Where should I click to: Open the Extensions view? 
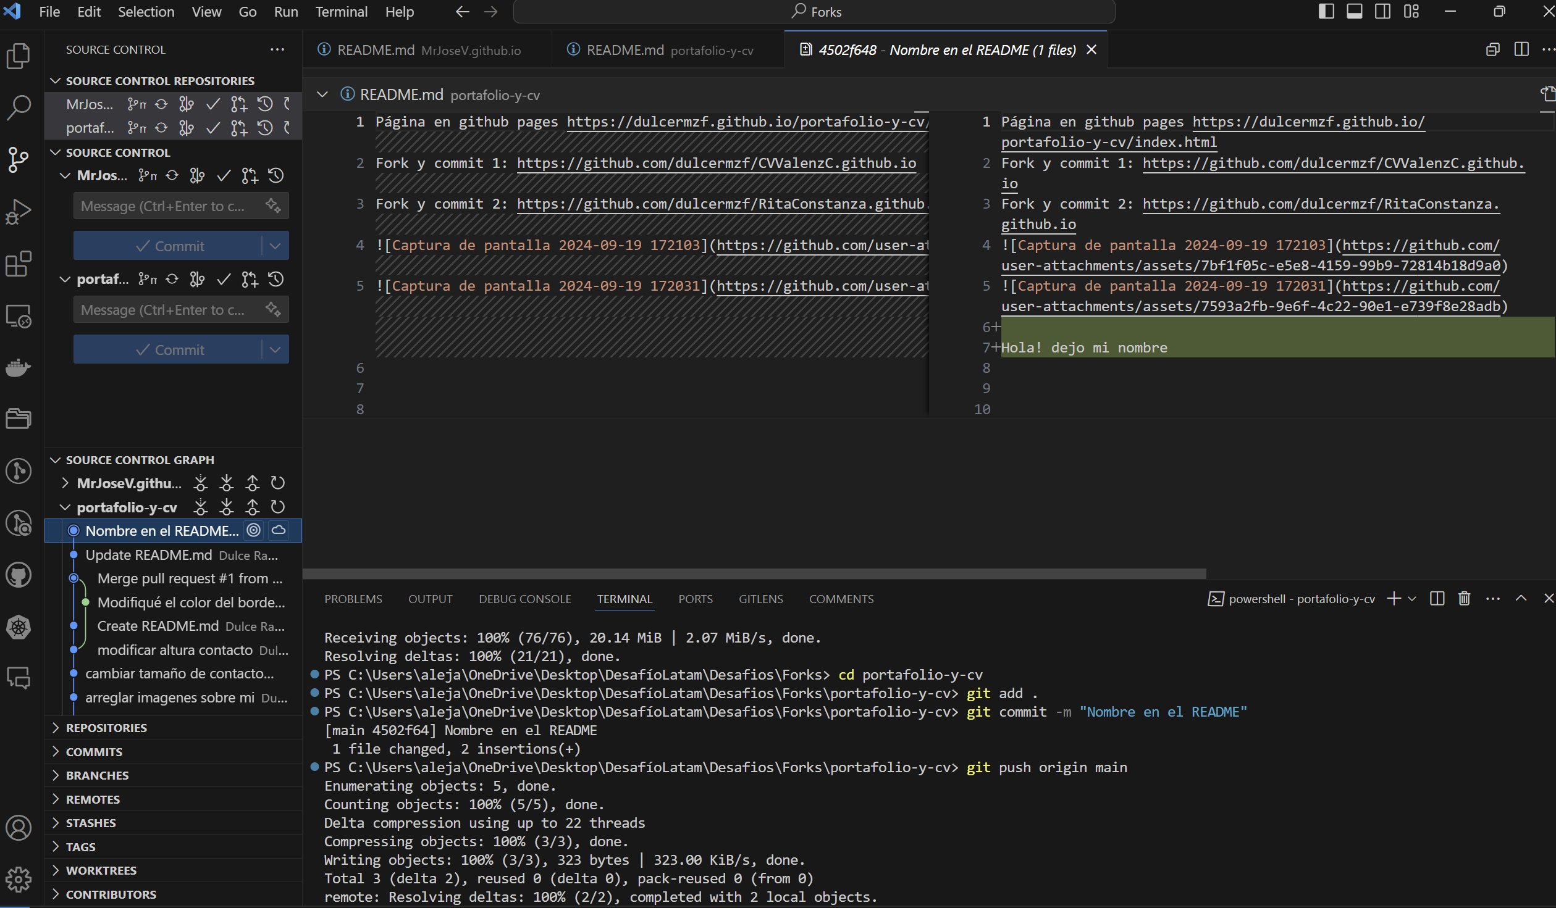(x=19, y=264)
